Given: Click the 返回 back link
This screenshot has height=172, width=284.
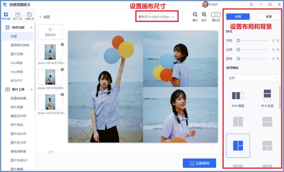Looking at the screenshot, I should [x=45, y=17].
